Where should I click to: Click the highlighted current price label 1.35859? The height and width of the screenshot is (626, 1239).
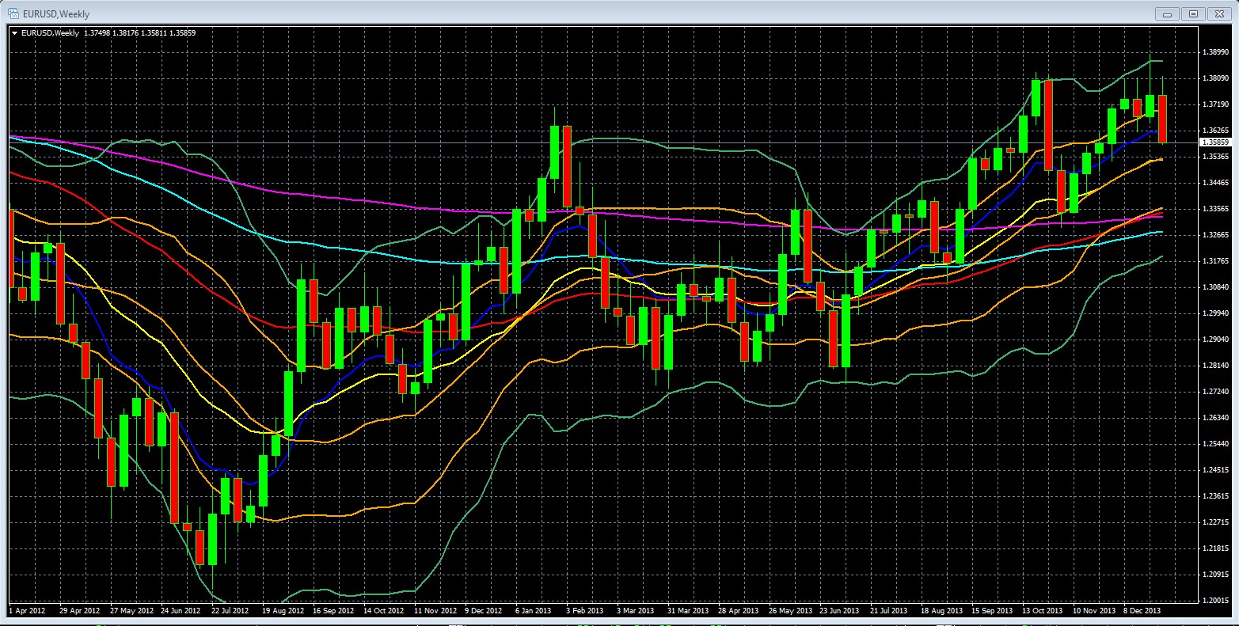(1216, 142)
